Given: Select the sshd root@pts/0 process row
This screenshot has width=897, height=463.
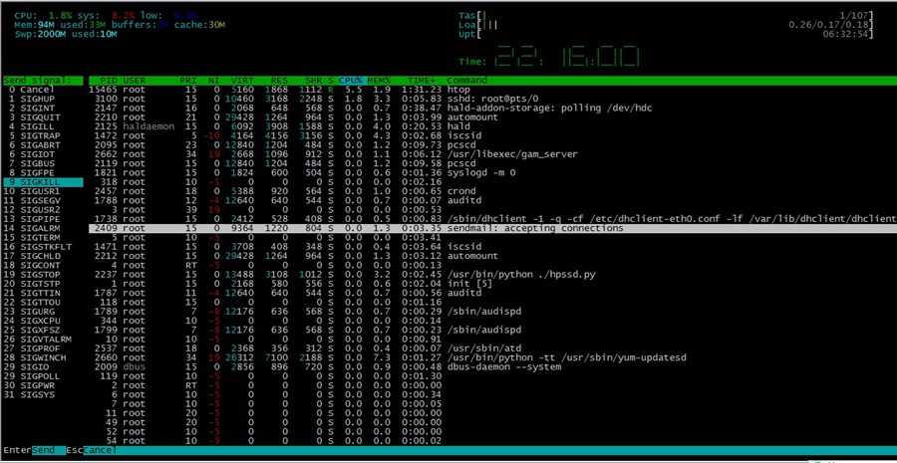Looking at the screenshot, I should (492, 99).
